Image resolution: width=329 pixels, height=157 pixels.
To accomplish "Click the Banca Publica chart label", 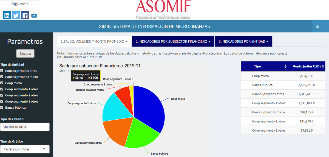I will [159, 153].
